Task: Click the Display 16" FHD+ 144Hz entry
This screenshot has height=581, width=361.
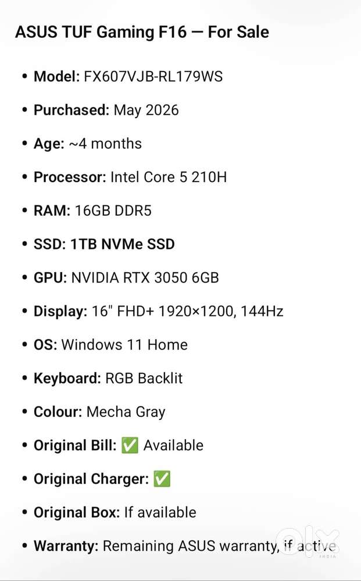Action: pyautogui.click(x=159, y=311)
